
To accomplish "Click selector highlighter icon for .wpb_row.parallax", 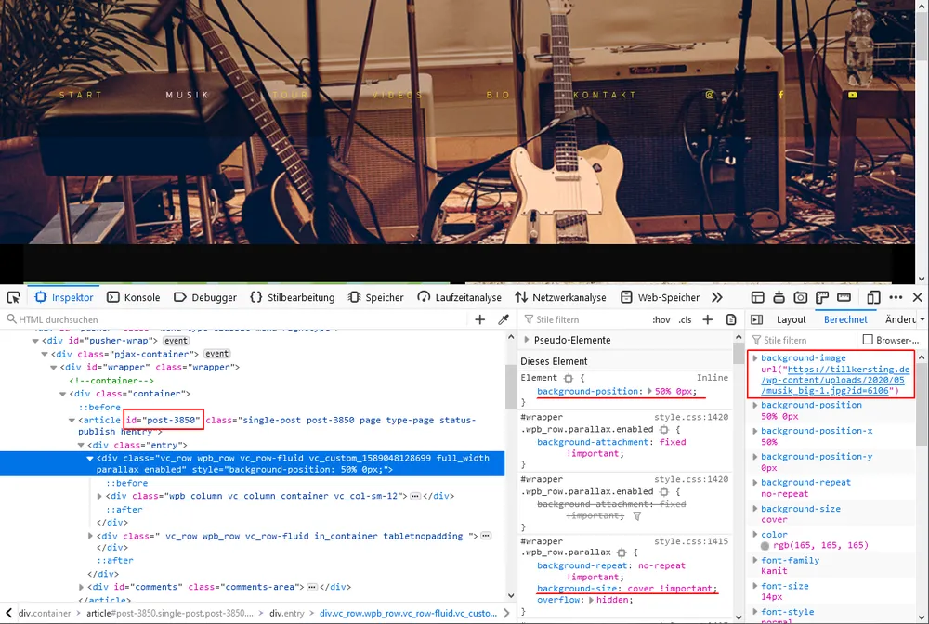I will [x=621, y=552].
